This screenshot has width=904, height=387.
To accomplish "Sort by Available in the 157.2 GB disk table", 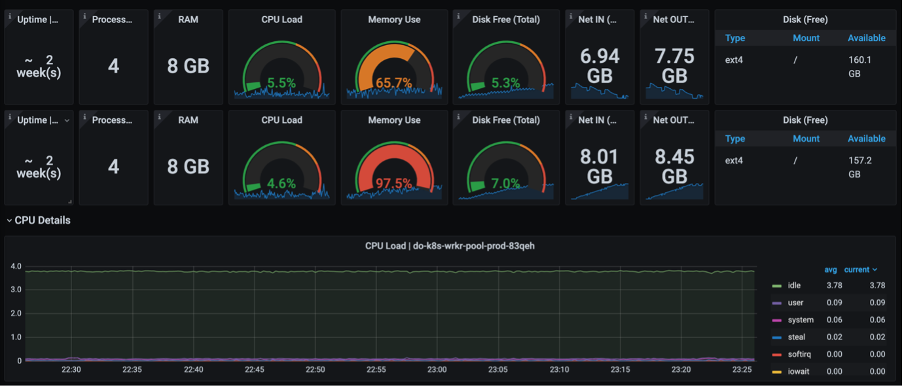I will pyautogui.click(x=867, y=139).
